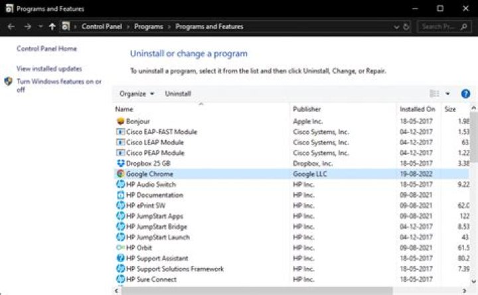This screenshot has height=295, width=478.
Task: Sort by the Installed On column header
Action: (x=418, y=109)
